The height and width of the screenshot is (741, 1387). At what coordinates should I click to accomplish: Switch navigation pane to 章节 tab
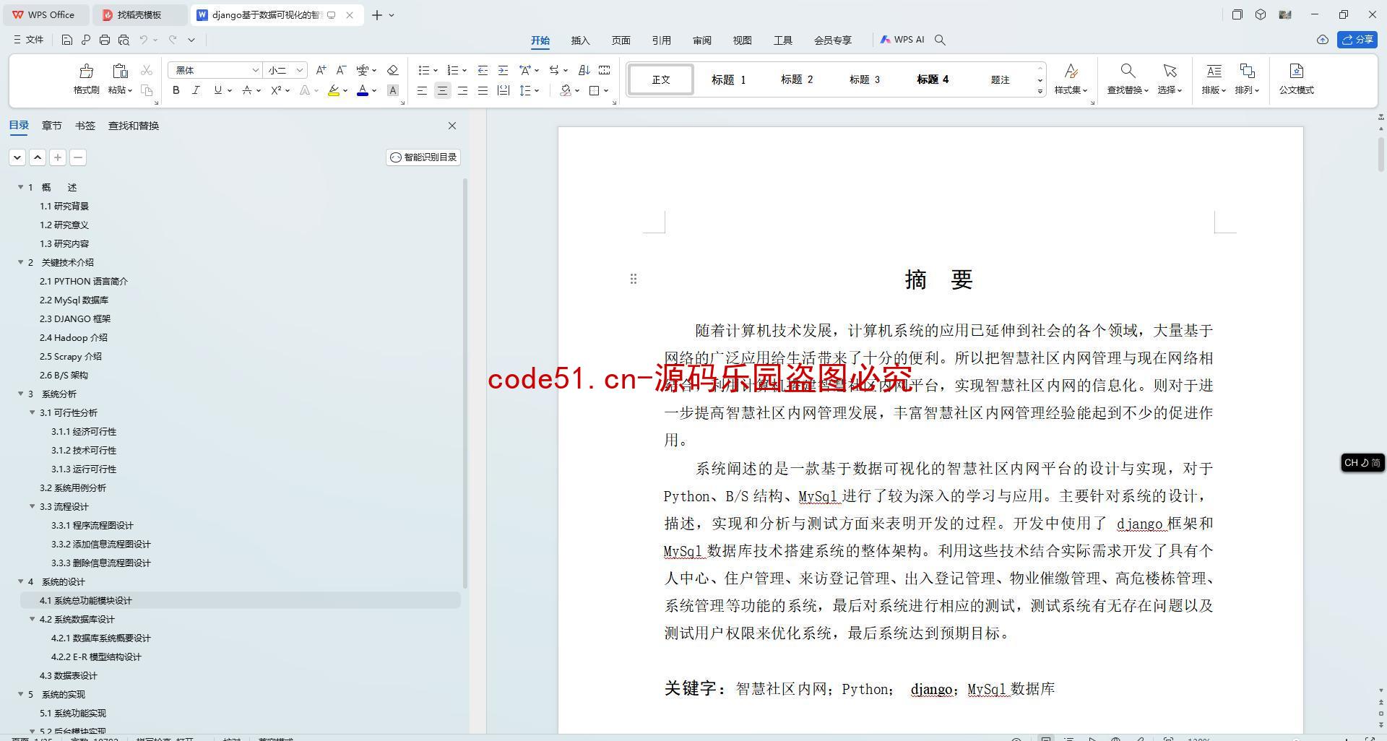coord(51,126)
